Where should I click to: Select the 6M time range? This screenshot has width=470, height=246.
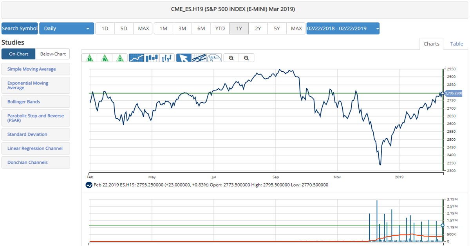pos(201,29)
